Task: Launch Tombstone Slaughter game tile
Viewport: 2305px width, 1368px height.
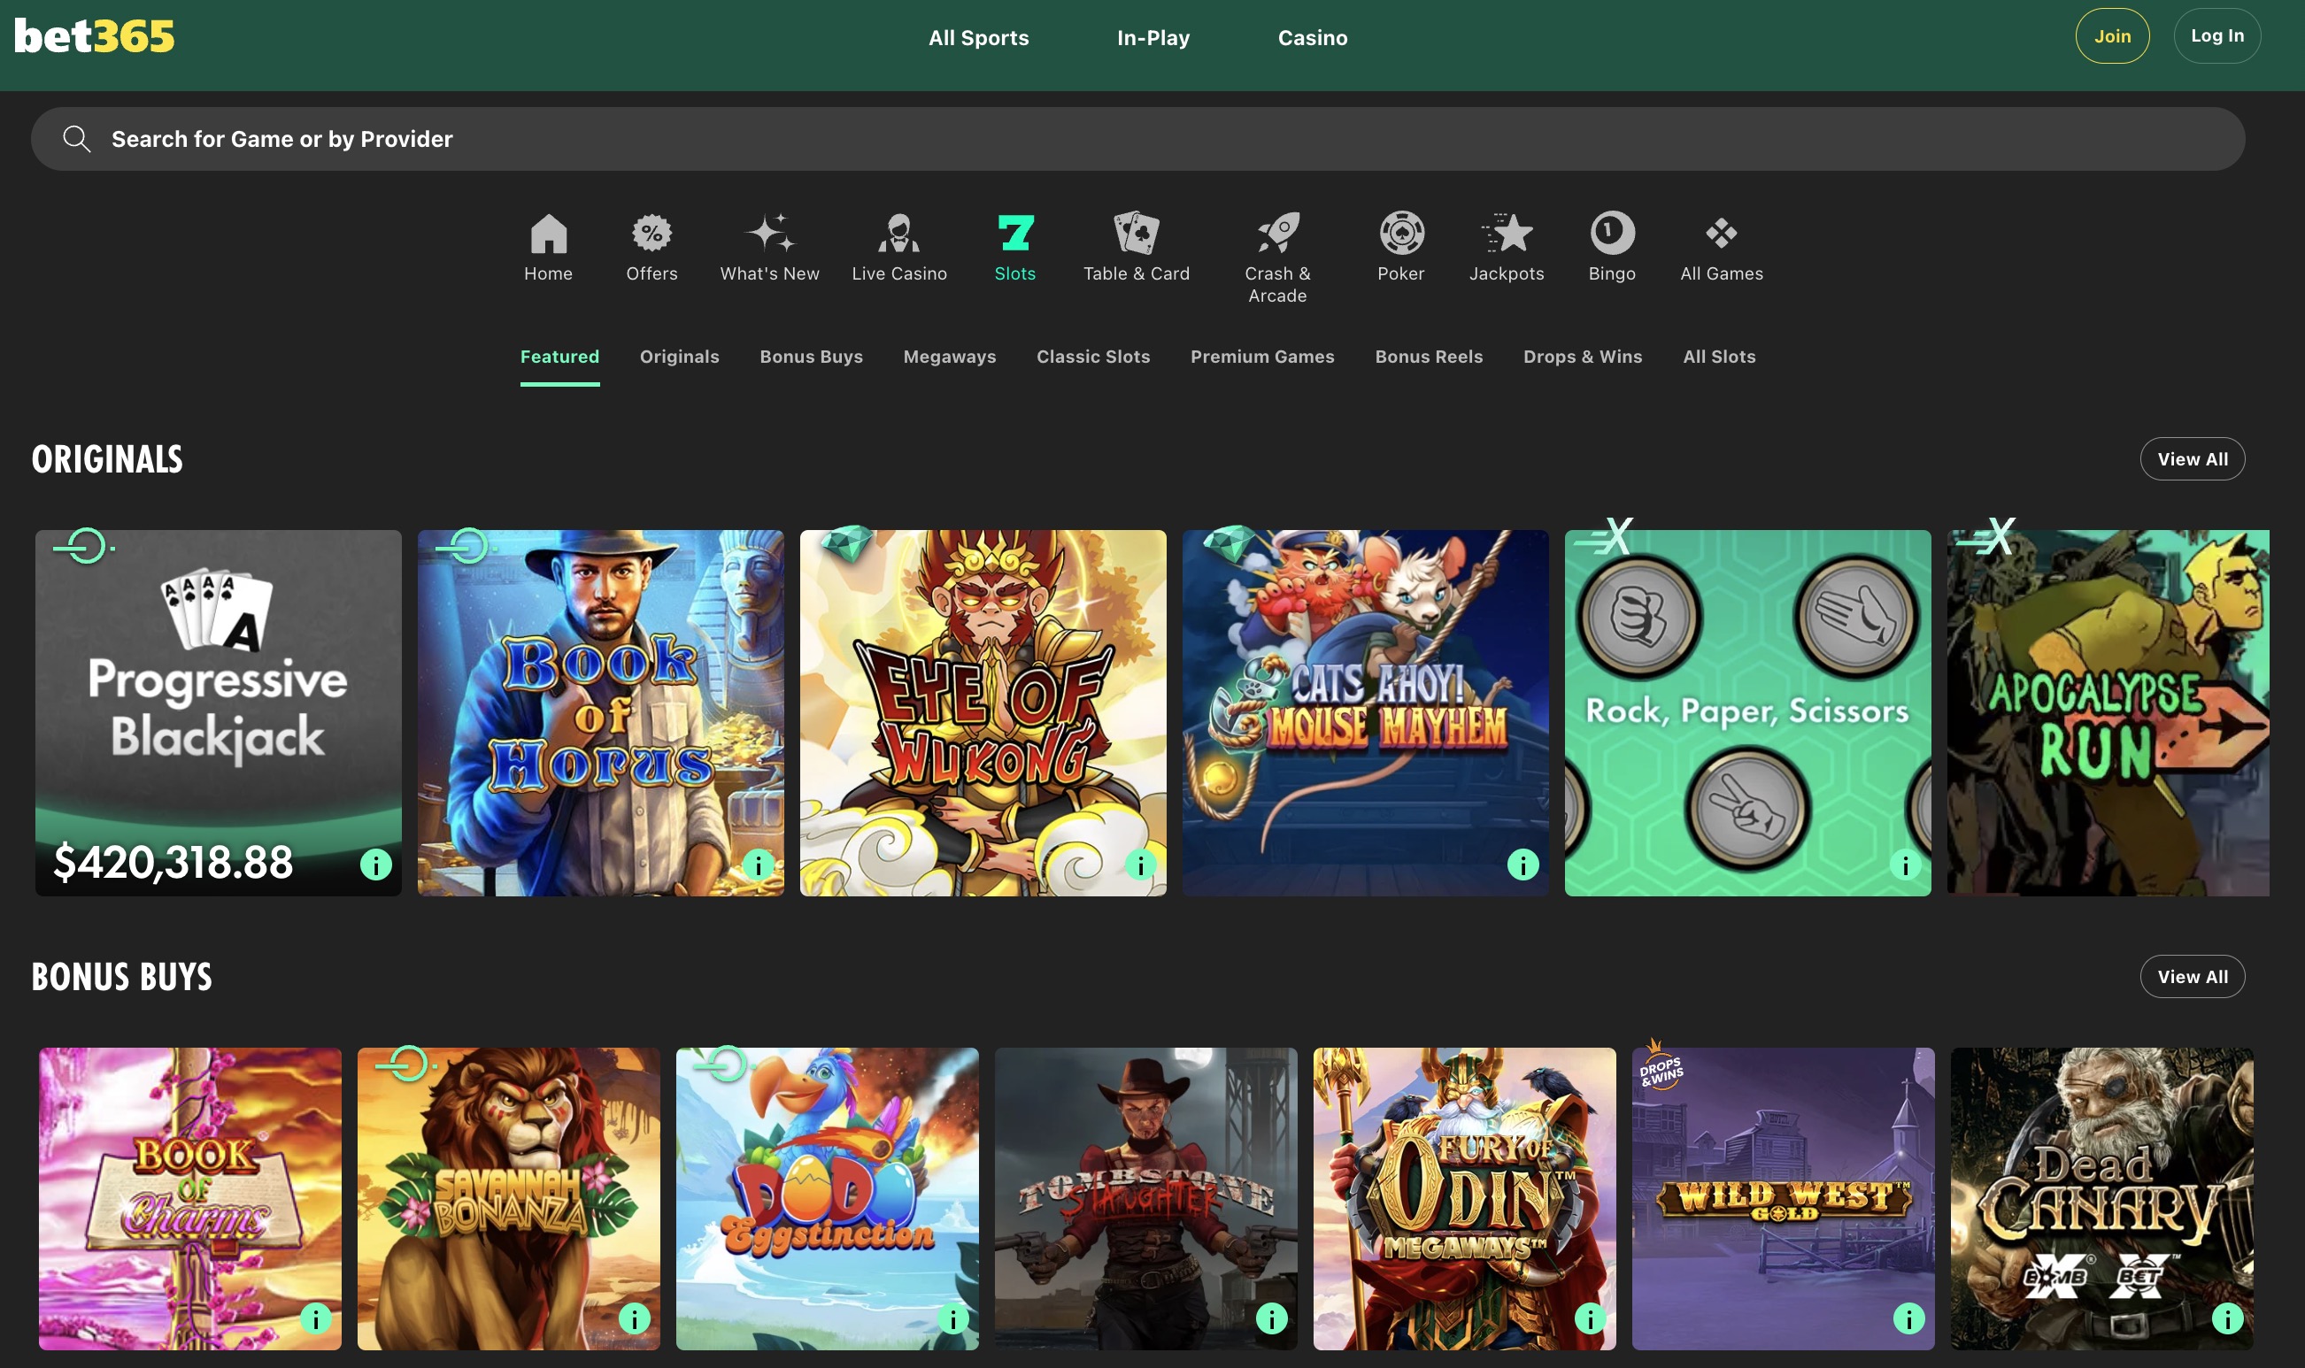Action: (x=1146, y=1198)
